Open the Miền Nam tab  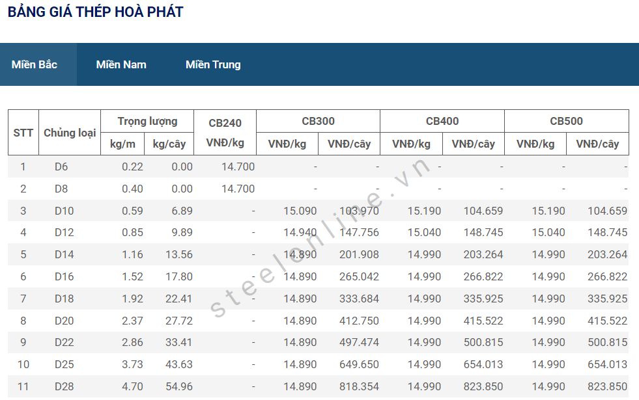tap(121, 64)
